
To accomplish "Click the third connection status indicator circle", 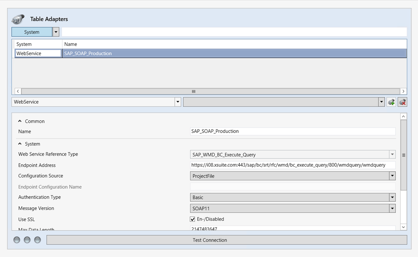I will point(37,240).
